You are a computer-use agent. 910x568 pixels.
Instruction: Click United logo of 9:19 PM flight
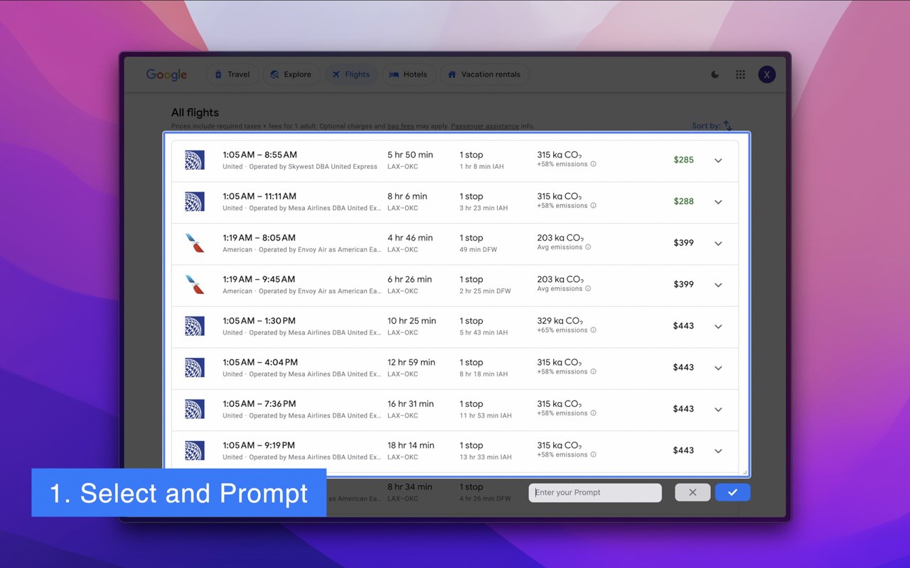[194, 451]
